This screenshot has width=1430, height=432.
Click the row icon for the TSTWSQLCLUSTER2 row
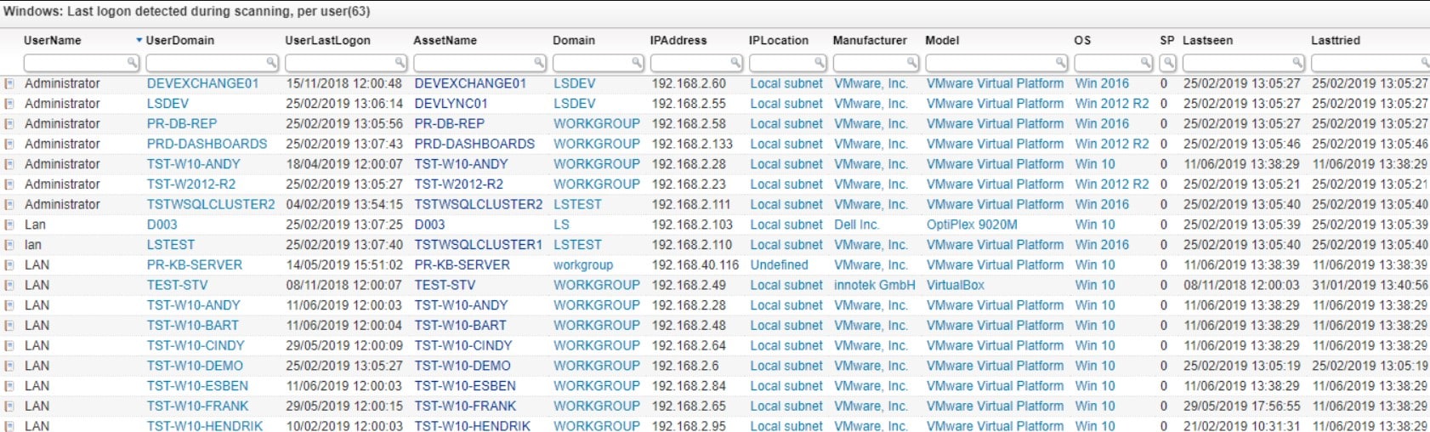[9, 205]
